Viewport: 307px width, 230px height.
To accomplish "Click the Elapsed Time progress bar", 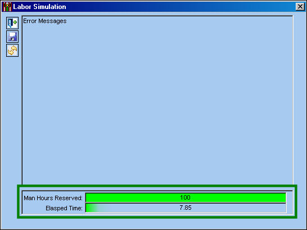I will click(186, 208).
